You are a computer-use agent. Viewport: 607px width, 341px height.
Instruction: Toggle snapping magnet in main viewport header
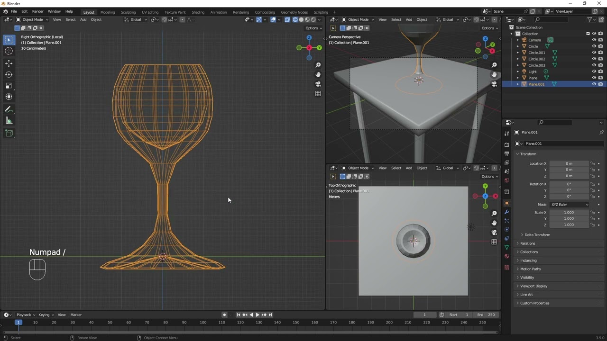click(x=165, y=20)
